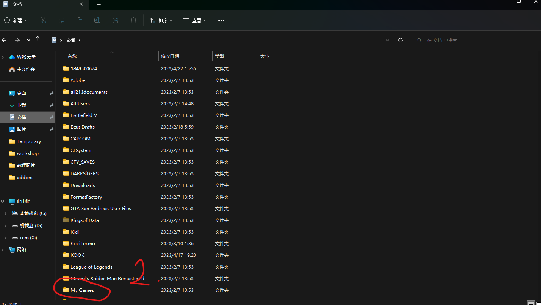Expand the 网络 tree node

pyautogui.click(x=3, y=250)
